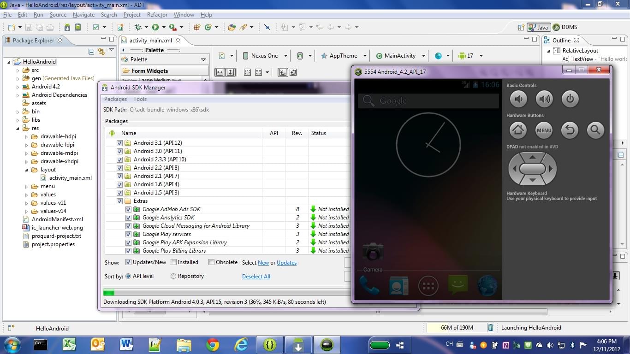This screenshot has height=354, width=630.
Task: Click the emulator search hardware button
Action: [595, 130]
